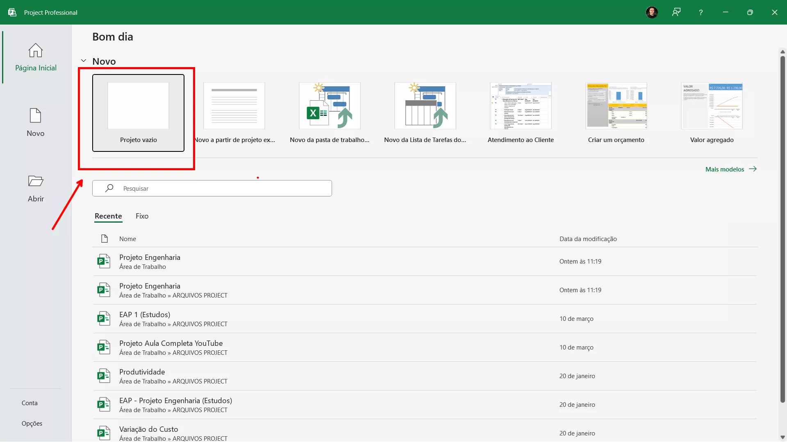Click the search magnifier icon
787x442 pixels.
(x=109, y=188)
